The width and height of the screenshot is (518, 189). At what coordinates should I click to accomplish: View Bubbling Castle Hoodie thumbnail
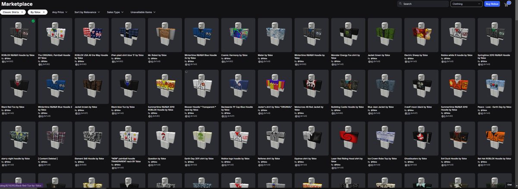click(348, 87)
